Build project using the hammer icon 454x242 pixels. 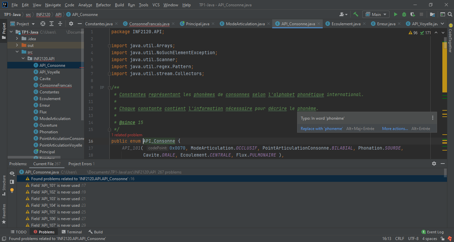click(356, 14)
